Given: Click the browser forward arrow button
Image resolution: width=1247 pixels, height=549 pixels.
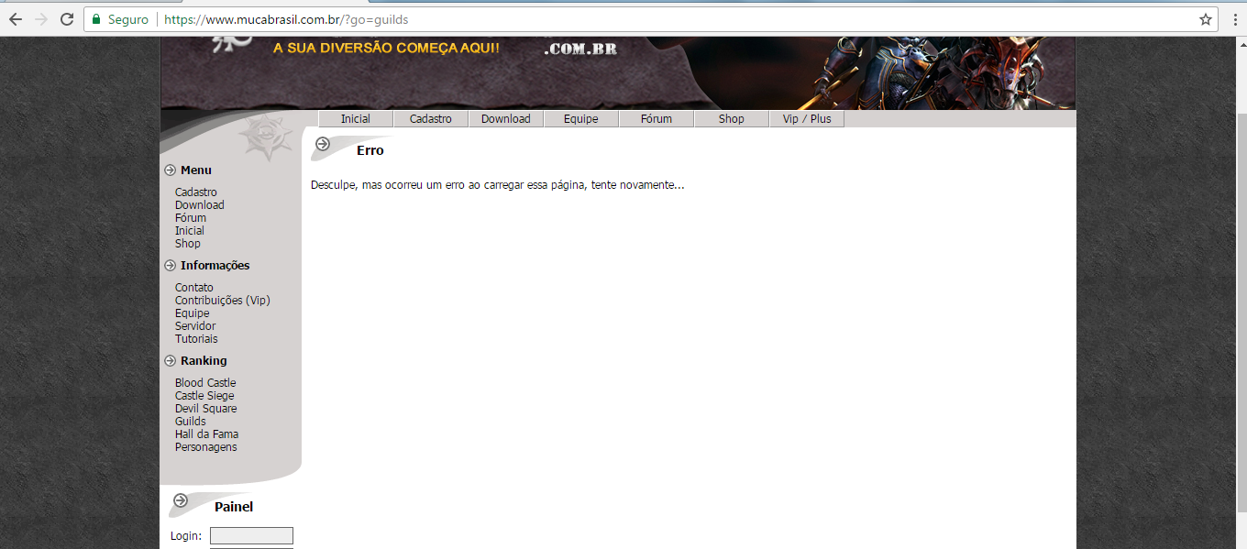Looking at the screenshot, I should click(41, 19).
